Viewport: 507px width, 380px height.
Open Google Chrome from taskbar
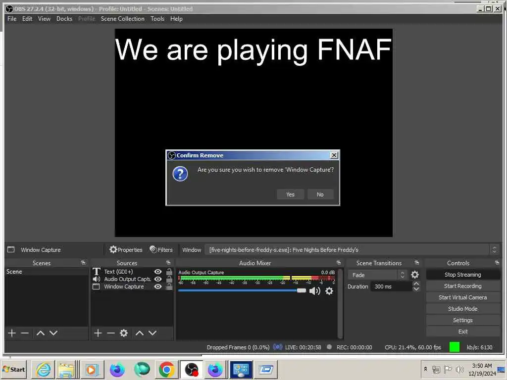[x=166, y=369]
